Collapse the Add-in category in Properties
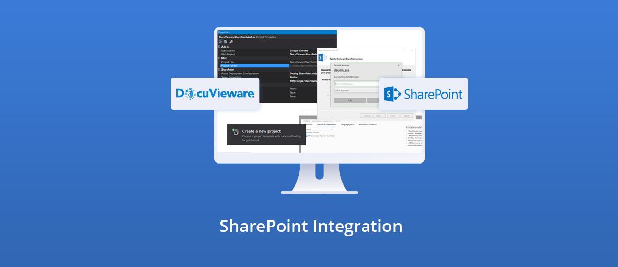The width and height of the screenshot is (618, 267). (x=219, y=47)
